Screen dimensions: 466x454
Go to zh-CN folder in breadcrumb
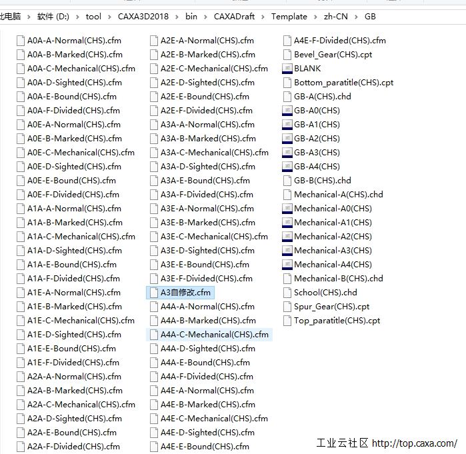tap(336, 17)
